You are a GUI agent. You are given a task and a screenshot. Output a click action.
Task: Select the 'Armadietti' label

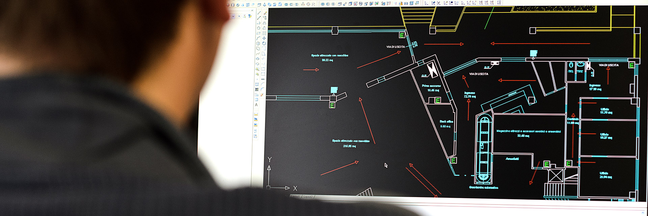point(512,159)
